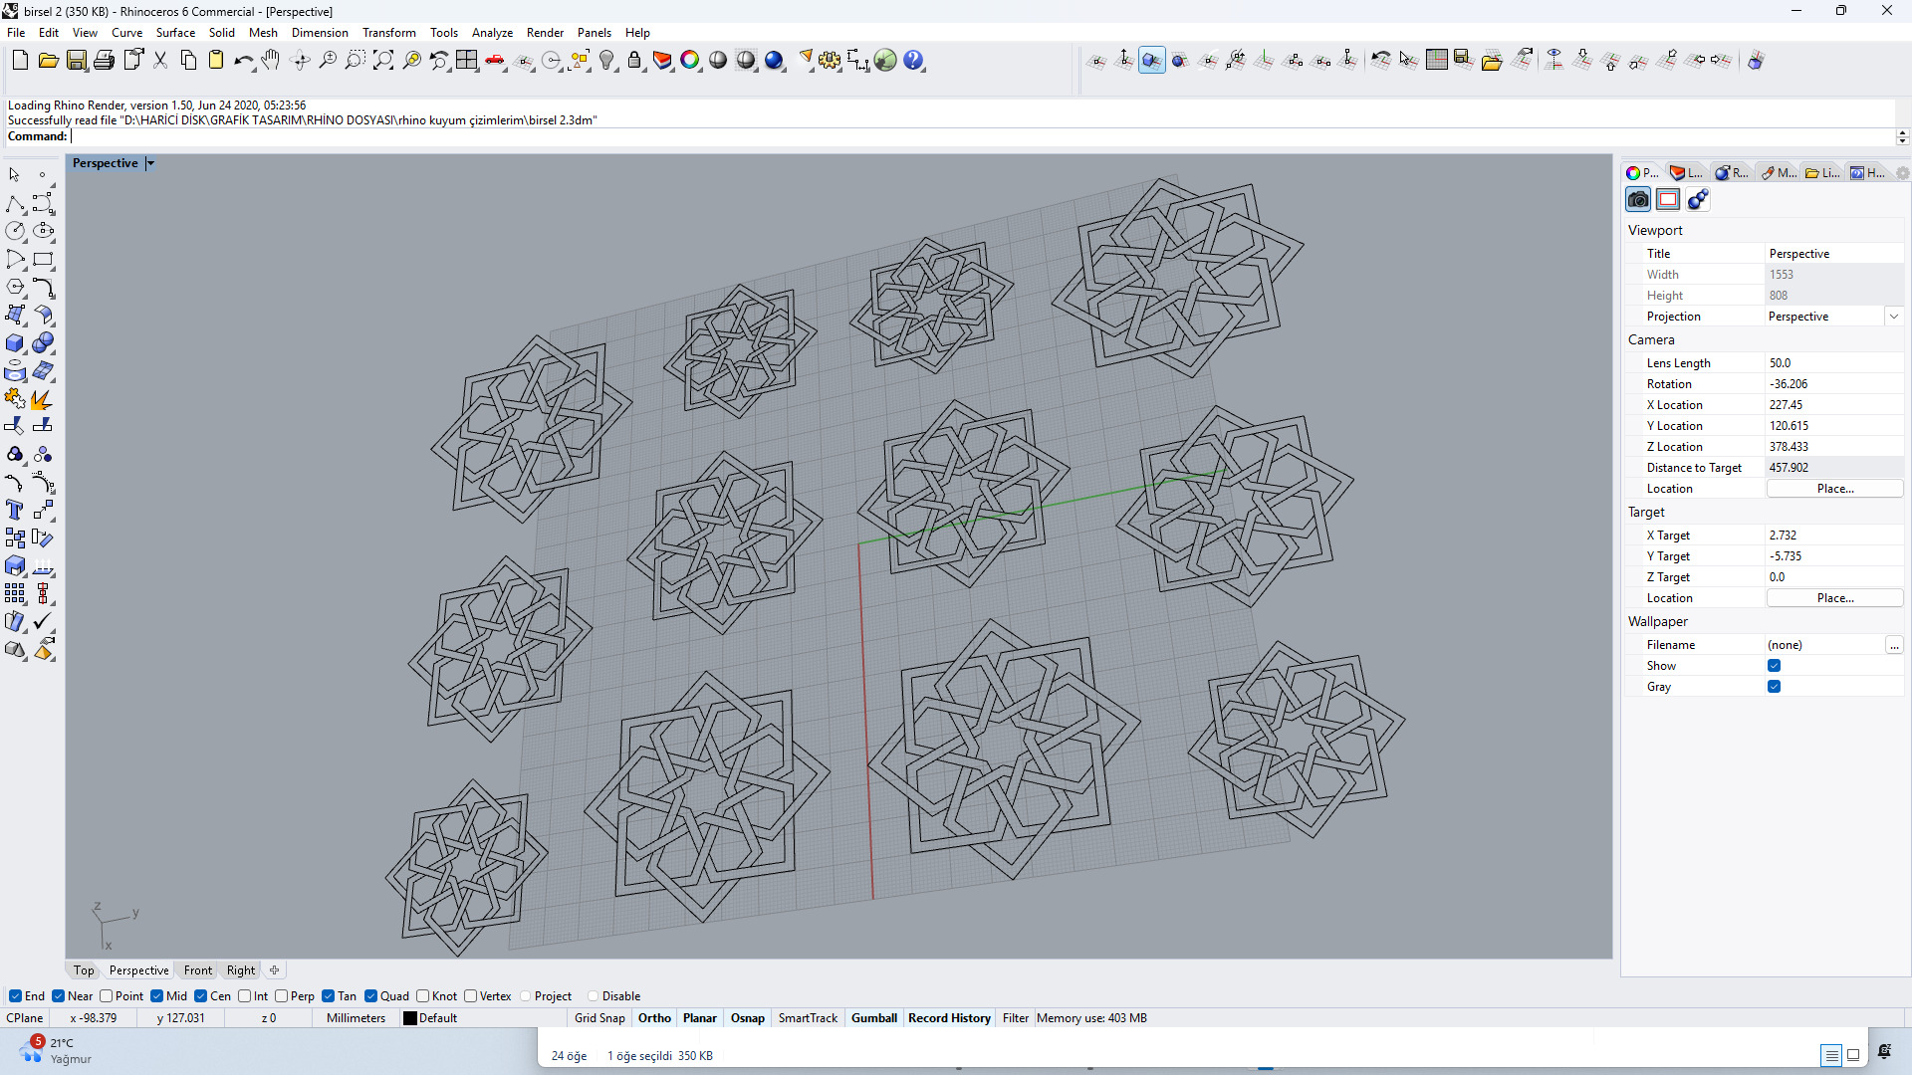Click the Rectangular Array icon in sidebar

[15, 594]
